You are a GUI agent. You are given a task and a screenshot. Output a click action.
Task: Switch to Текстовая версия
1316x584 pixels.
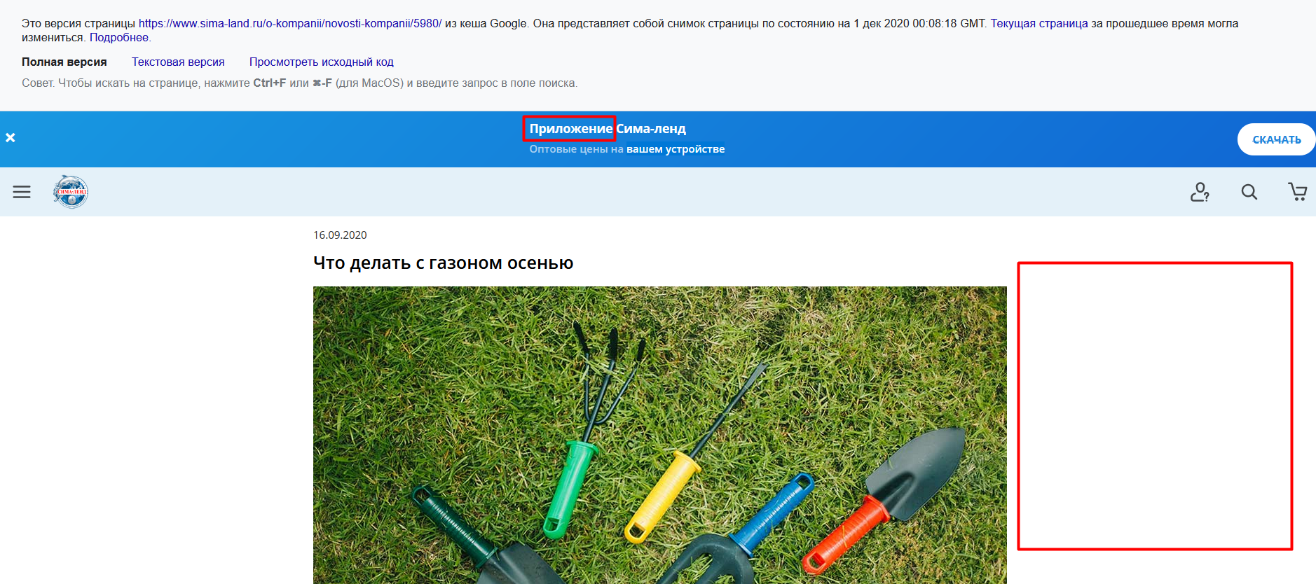tap(178, 62)
